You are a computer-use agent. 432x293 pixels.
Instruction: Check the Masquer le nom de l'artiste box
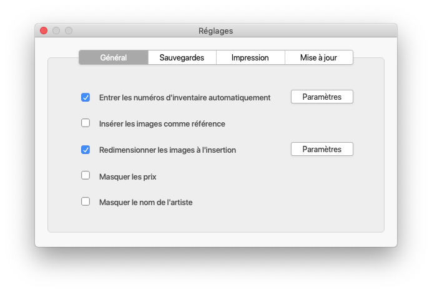86,201
